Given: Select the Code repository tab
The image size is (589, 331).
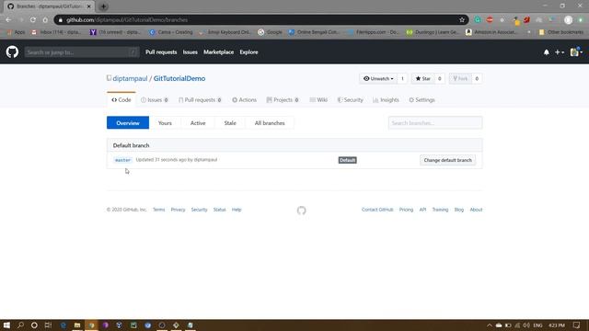Looking at the screenshot, I should coord(121,100).
